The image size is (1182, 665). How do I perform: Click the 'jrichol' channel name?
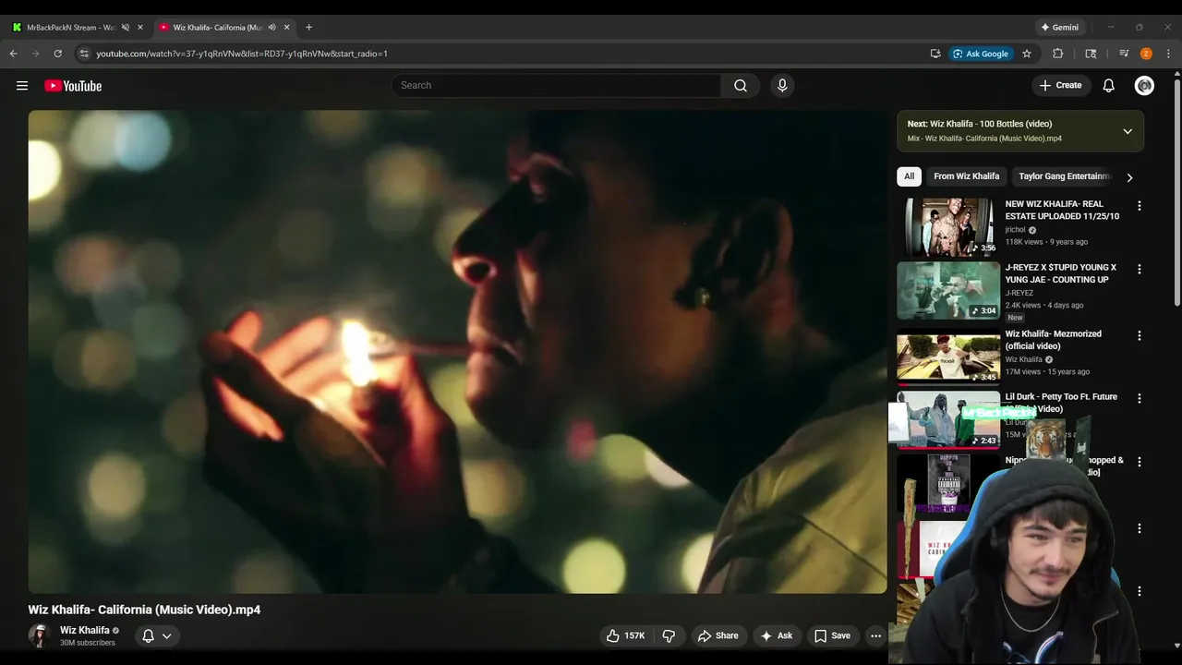click(1016, 230)
